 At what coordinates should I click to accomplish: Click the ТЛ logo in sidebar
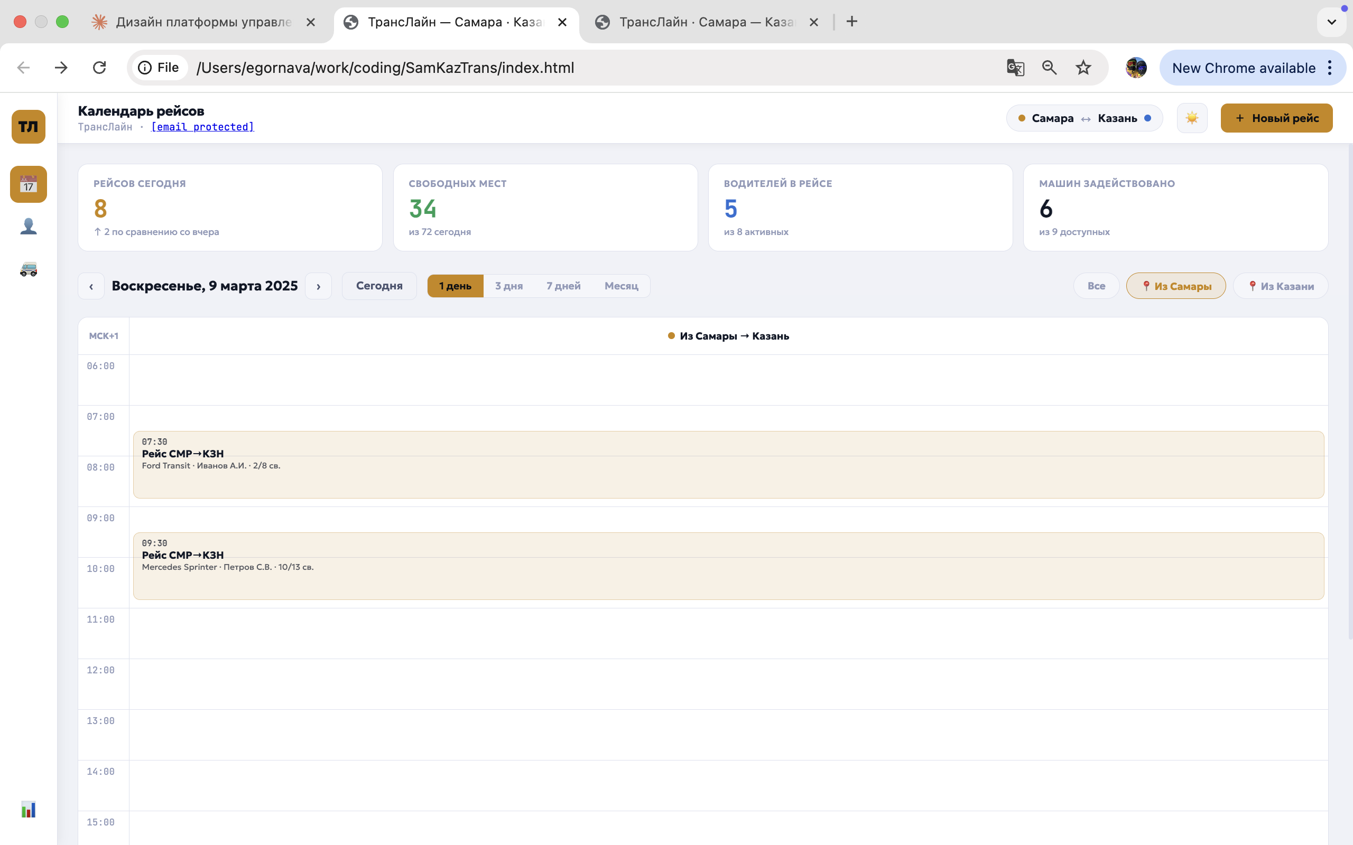pyautogui.click(x=29, y=127)
